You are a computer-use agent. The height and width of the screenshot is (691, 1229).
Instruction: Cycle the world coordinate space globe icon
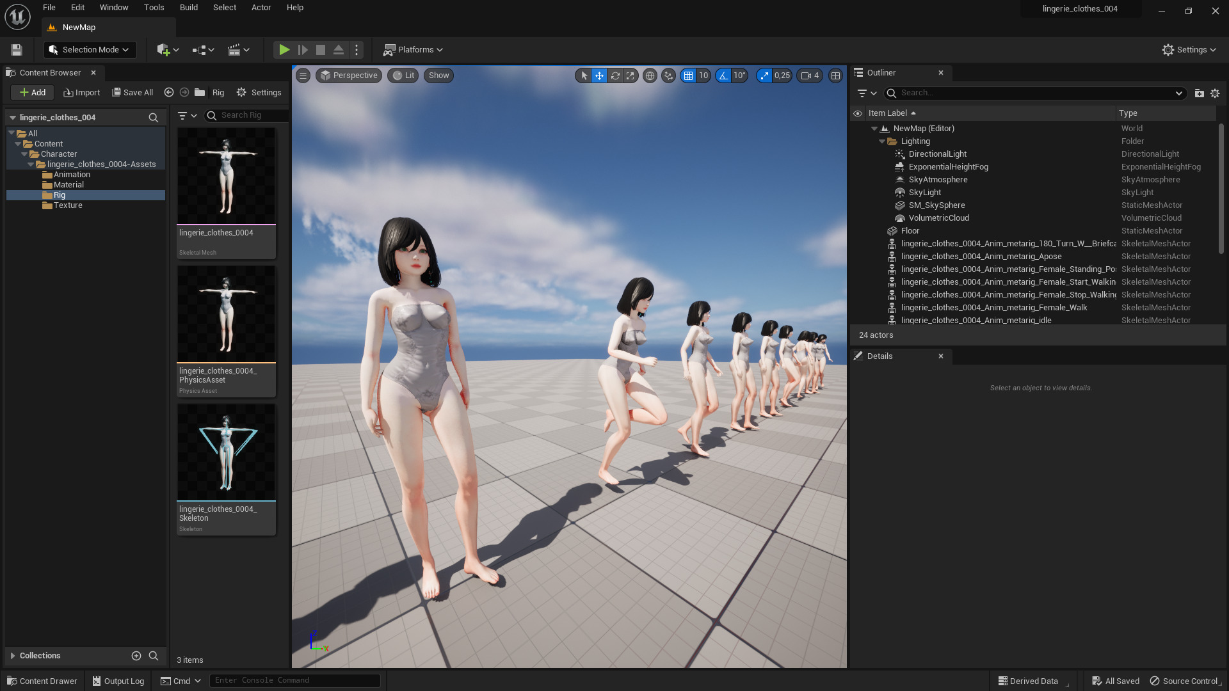650,75
